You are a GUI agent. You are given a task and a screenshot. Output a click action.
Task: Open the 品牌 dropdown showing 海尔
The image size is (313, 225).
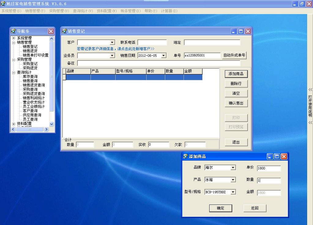pos(233,168)
